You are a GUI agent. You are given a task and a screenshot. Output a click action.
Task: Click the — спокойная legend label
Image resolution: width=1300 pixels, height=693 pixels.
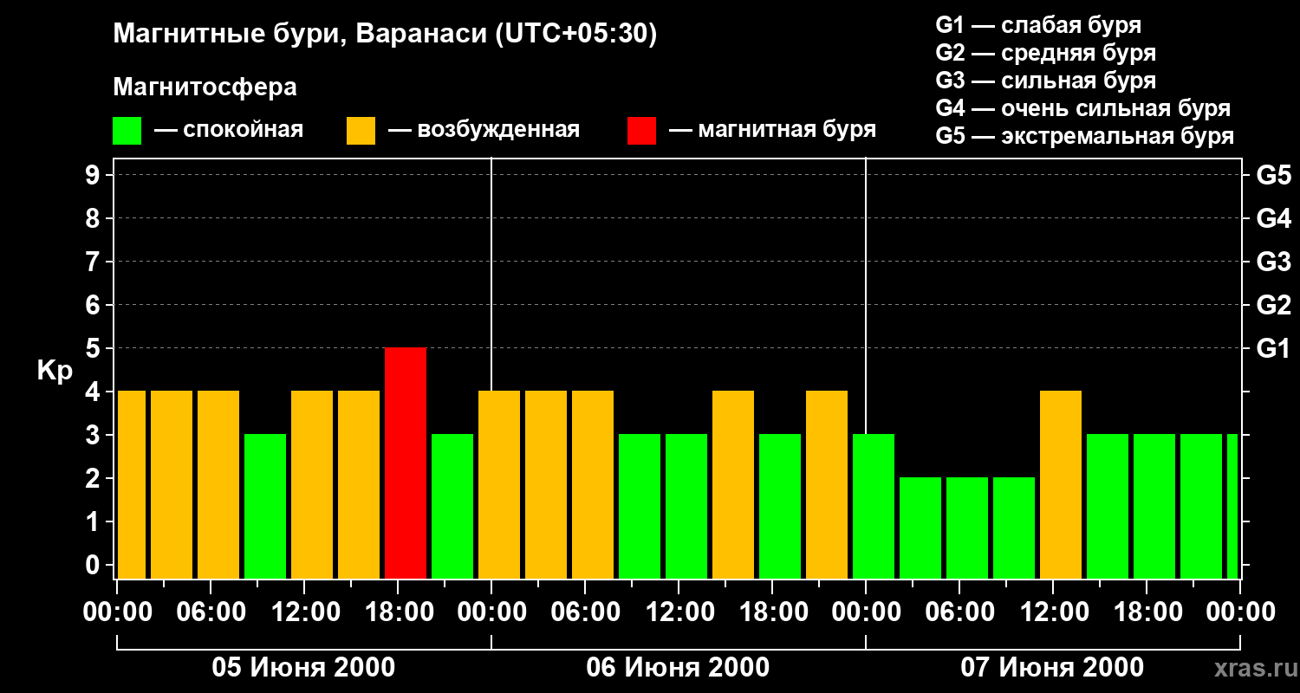click(x=229, y=131)
